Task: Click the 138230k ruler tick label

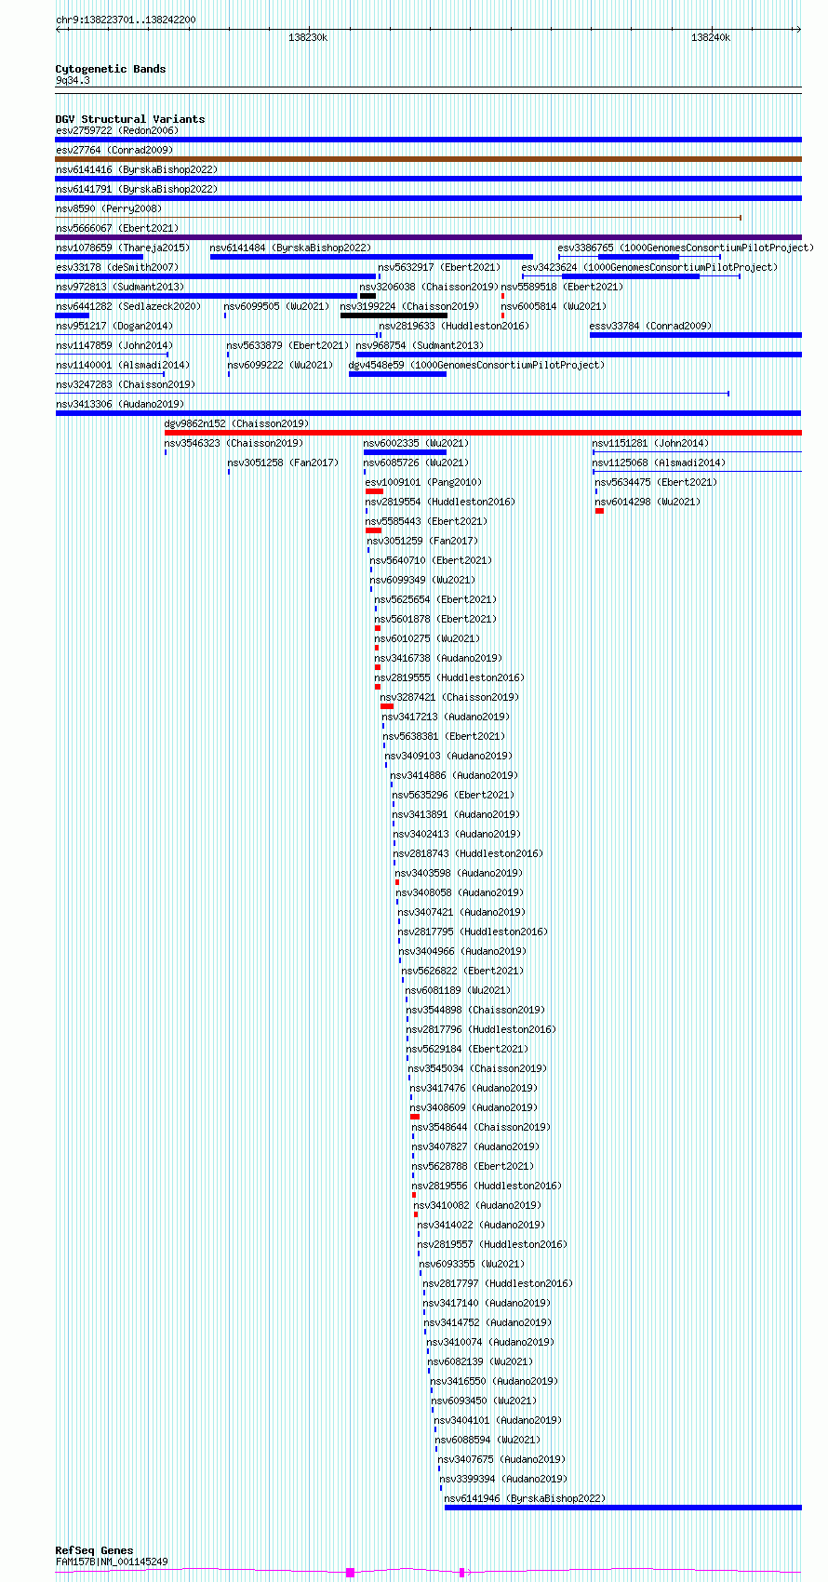Action: coord(308,37)
